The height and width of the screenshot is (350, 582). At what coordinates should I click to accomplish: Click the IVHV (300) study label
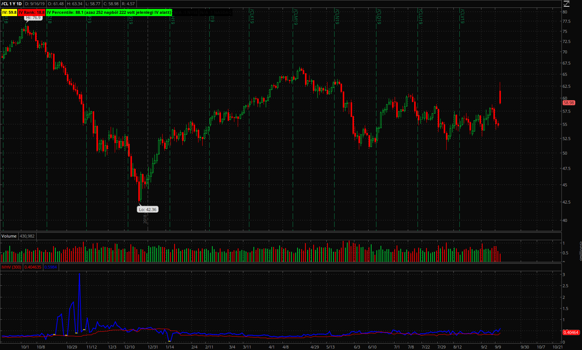click(11, 267)
